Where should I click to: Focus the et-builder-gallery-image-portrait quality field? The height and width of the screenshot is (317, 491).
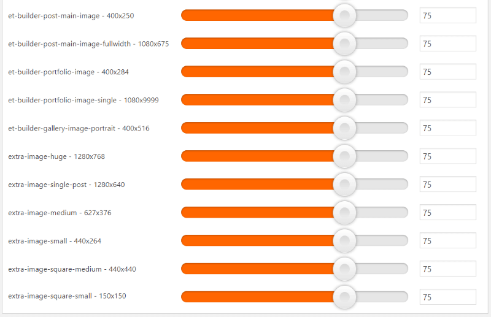(447, 128)
